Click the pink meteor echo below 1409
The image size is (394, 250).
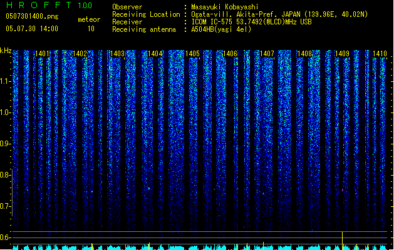(x=343, y=191)
